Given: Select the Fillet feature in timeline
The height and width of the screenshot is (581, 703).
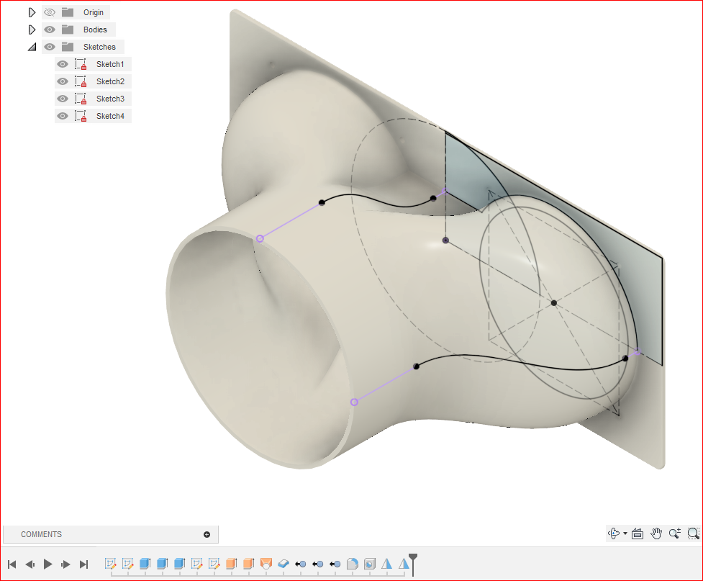Looking at the screenshot, I should [353, 564].
